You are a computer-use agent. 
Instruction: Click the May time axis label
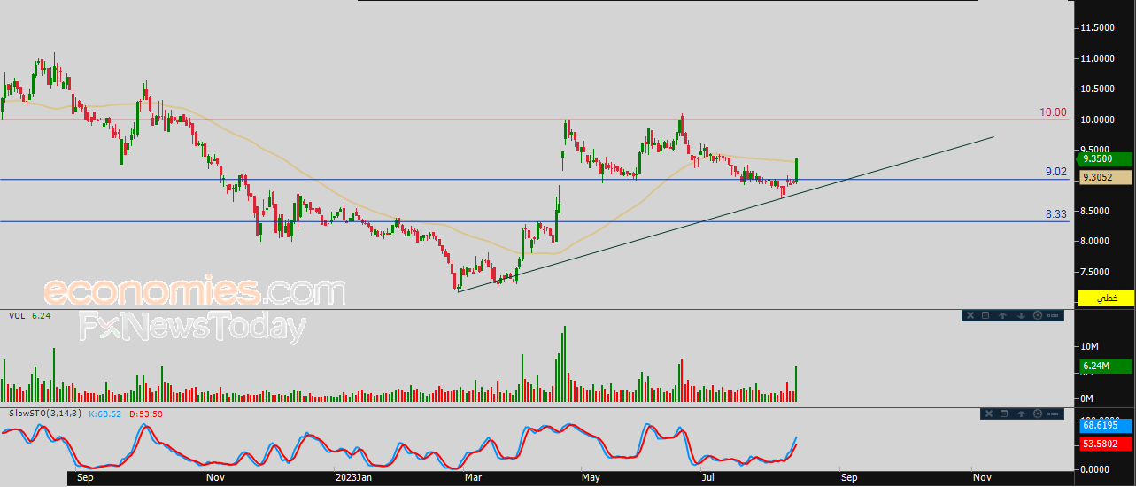591,477
